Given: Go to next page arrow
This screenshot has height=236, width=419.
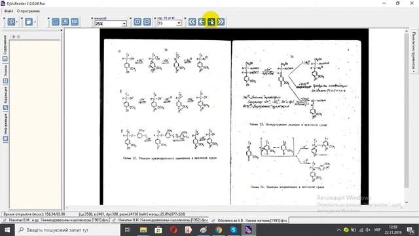Looking at the screenshot, I should (211, 22).
